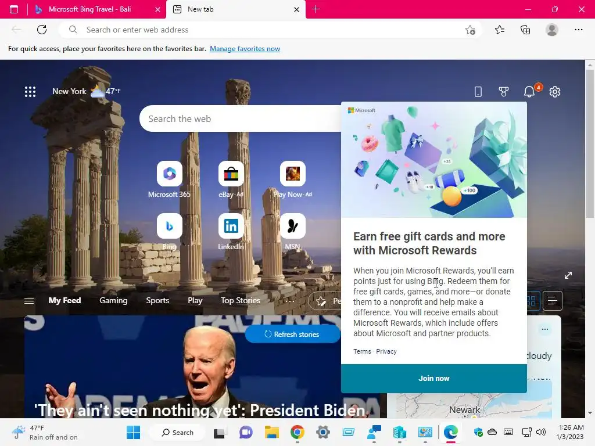
Task: Open the tab actions menu icon
Action: point(14,9)
